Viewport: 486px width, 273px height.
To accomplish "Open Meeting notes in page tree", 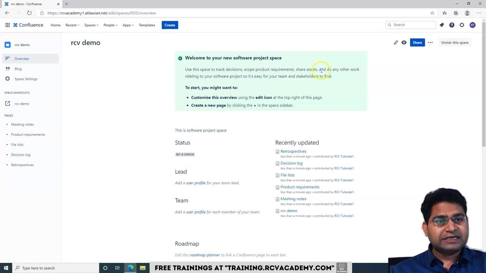I will pos(22,124).
